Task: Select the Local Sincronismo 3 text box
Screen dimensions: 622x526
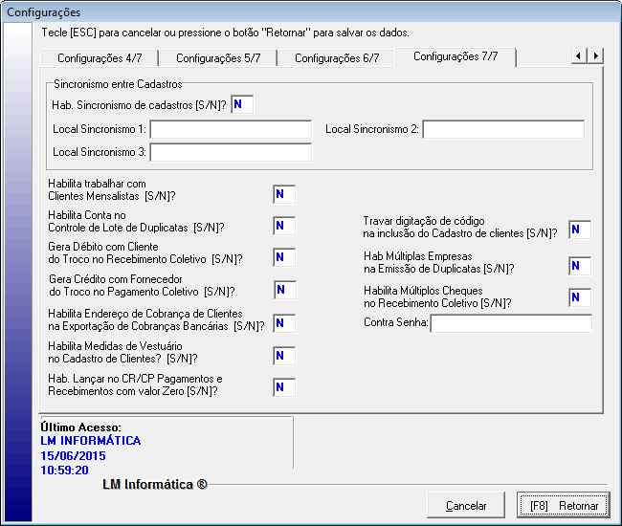Action: pos(231,152)
